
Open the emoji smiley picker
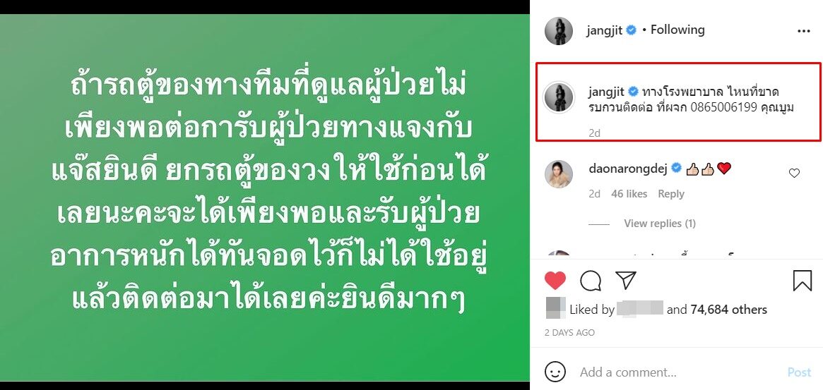pos(555,372)
